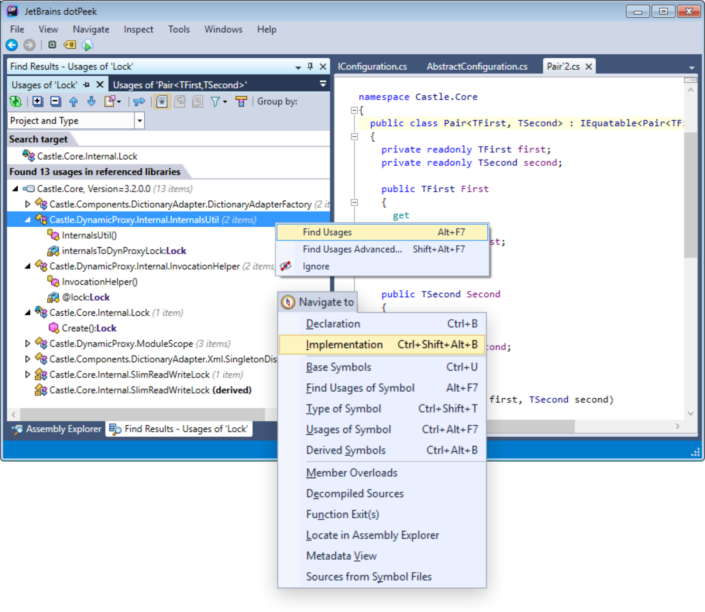The image size is (705, 612).
Task: Click the find results horizontal scrollbar
Action: [x=142, y=414]
